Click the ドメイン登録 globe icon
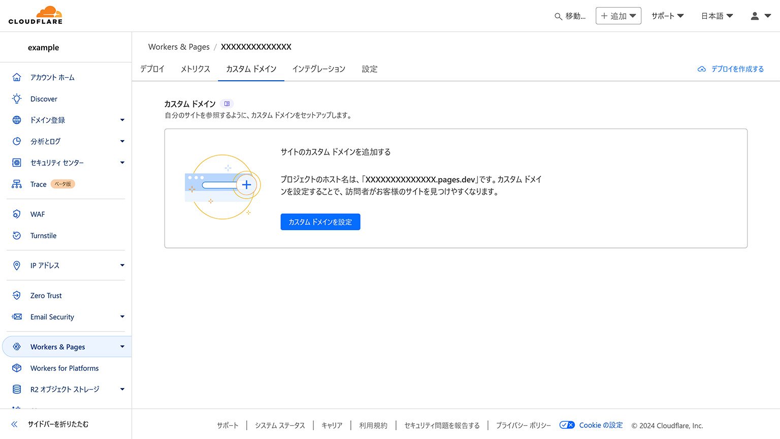The image size is (780, 439). click(x=17, y=120)
